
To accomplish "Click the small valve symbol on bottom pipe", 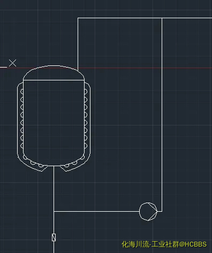I will (x=54, y=237).
